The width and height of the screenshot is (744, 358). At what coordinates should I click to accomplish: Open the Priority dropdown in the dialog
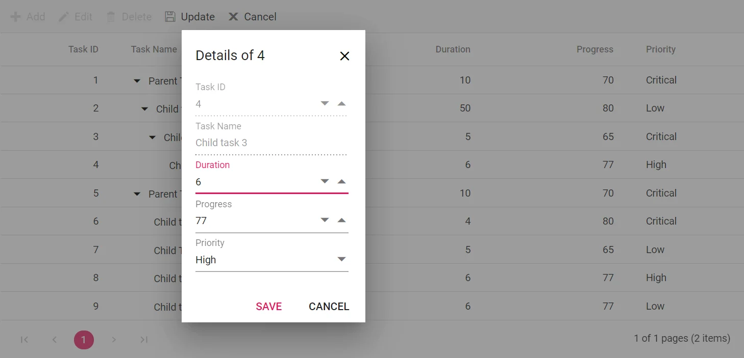coord(341,259)
